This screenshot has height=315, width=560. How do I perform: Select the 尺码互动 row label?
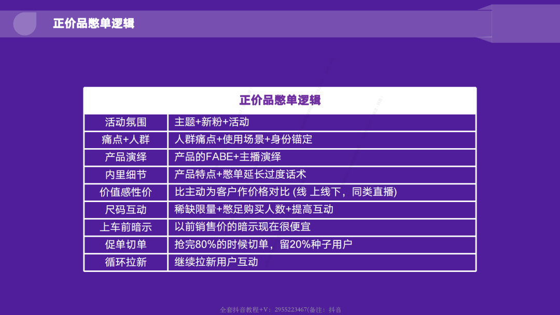pyautogui.click(x=125, y=210)
